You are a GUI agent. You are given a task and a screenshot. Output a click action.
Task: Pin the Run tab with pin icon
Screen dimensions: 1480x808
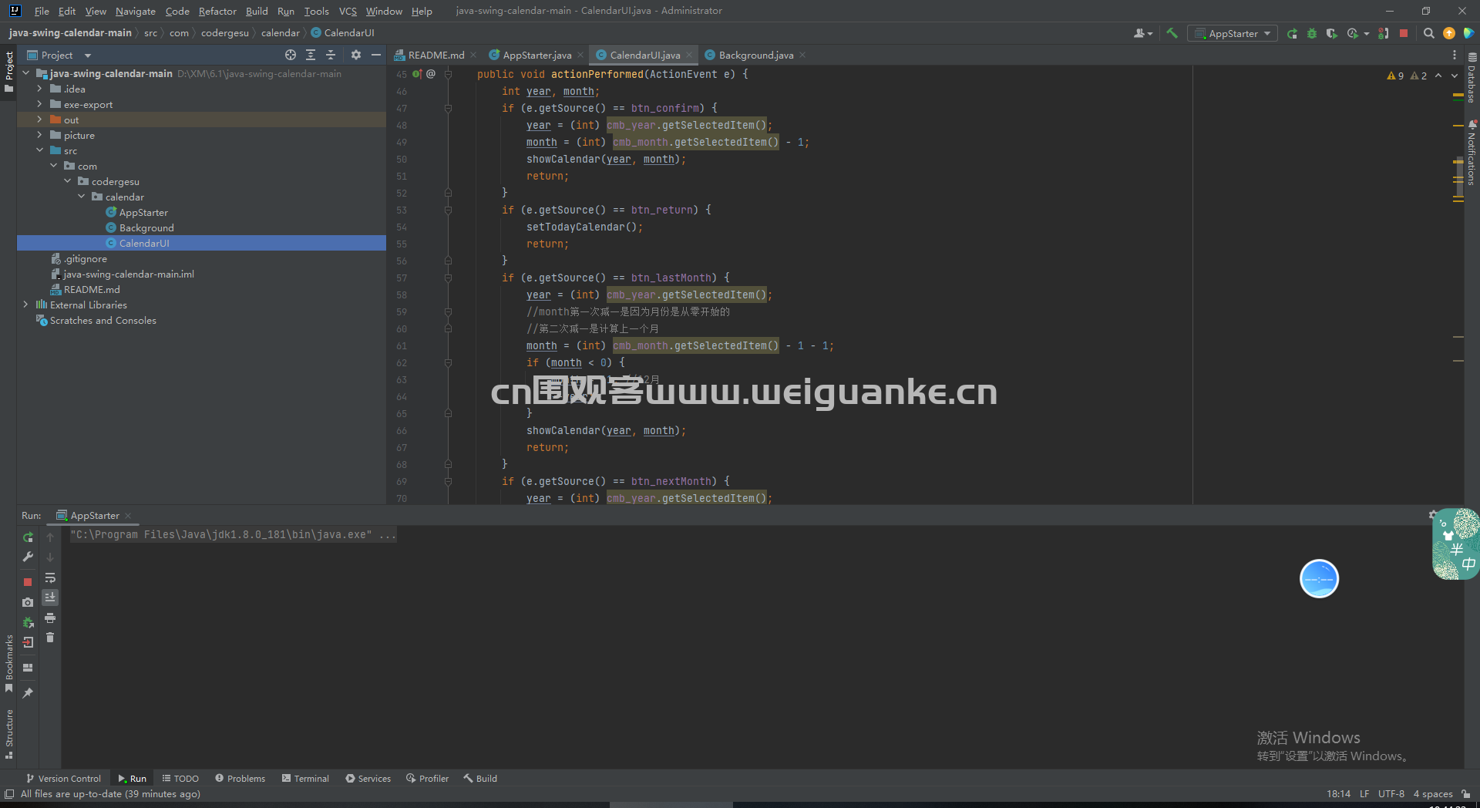pos(28,693)
